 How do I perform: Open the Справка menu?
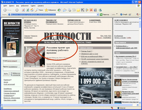click(x=41, y=6)
